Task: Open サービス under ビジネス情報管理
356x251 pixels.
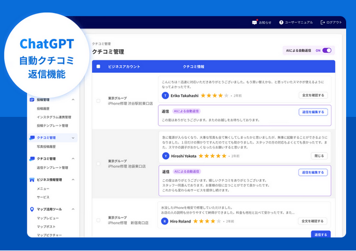Action: (x=43, y=197)
